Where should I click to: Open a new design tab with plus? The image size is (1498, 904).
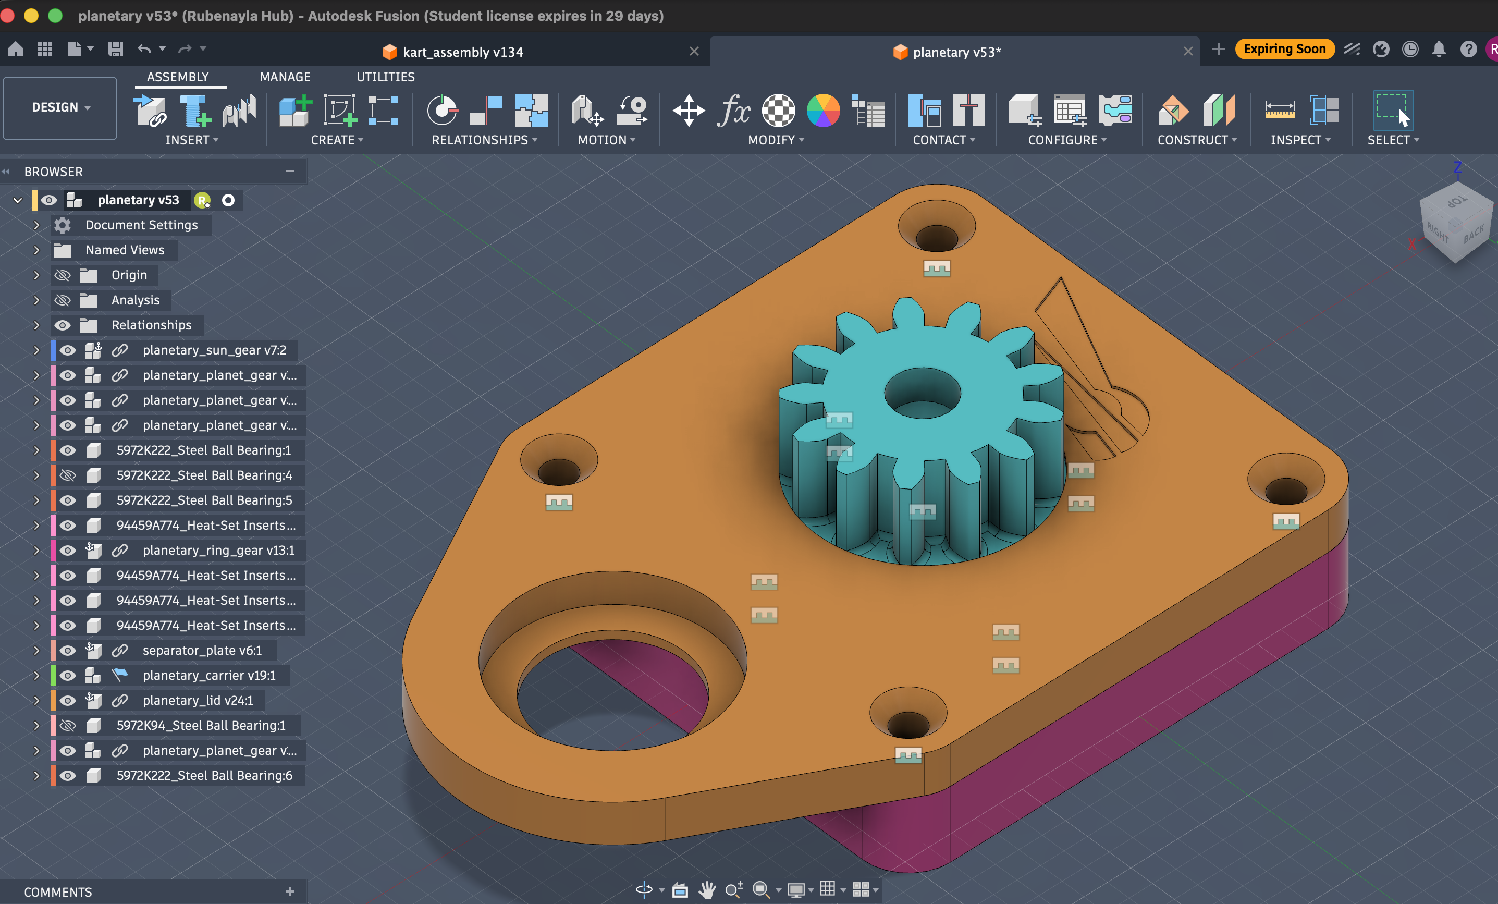(x=1218, y=49)
